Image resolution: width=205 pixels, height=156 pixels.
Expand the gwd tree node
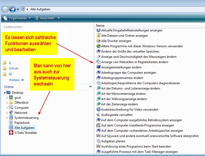click(x=7, y=98)
